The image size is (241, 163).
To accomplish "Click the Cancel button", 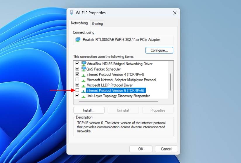I will coord(166,149).
